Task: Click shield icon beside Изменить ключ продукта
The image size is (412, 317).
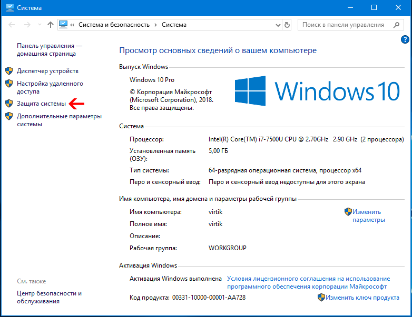Action: click(321, 298)
